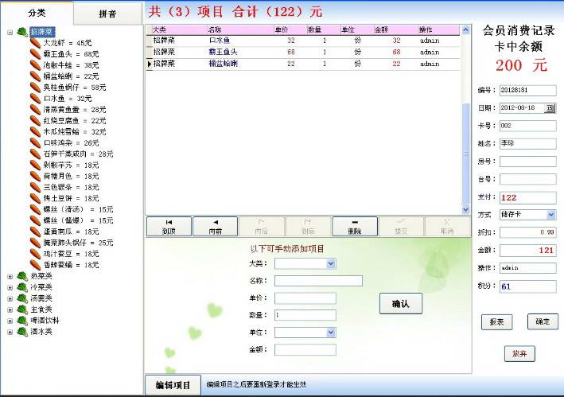
Task: Open the 报表 report button
Action: pyautogui.click(x=496, y=322)
